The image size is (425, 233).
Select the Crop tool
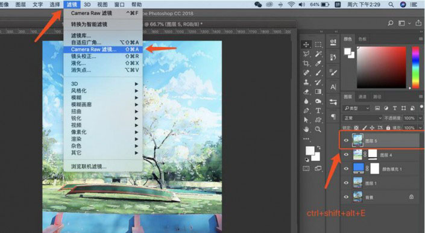pyautogui.click(x=306, y=64)
